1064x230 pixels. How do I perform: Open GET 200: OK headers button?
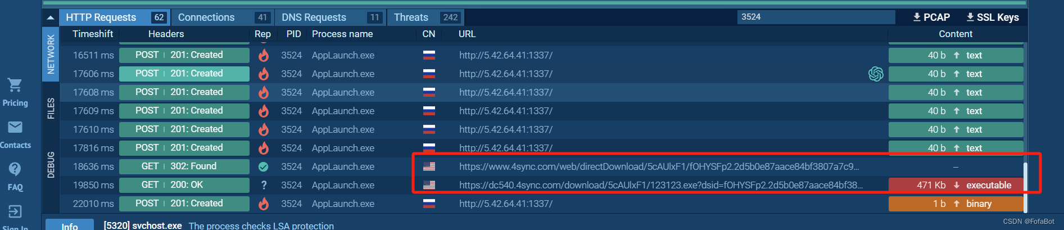click(184, 185)
